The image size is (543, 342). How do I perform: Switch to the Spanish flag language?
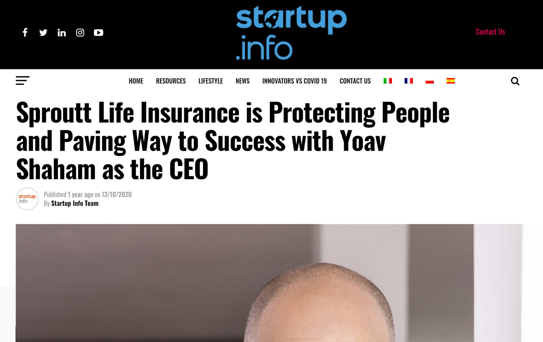click(x=451, y=81)
